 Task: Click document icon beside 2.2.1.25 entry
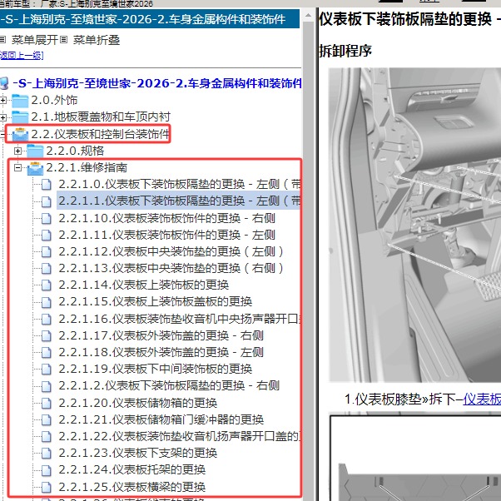click(47, 487)
